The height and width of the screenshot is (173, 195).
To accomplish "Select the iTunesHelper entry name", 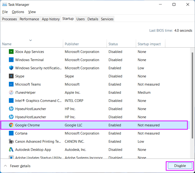I will tap(25, 92).
